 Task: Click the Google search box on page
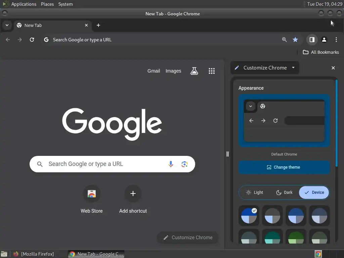[x=112, y=164]
